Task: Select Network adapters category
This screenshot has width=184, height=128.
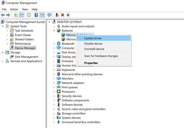Action: click(73, 83)
